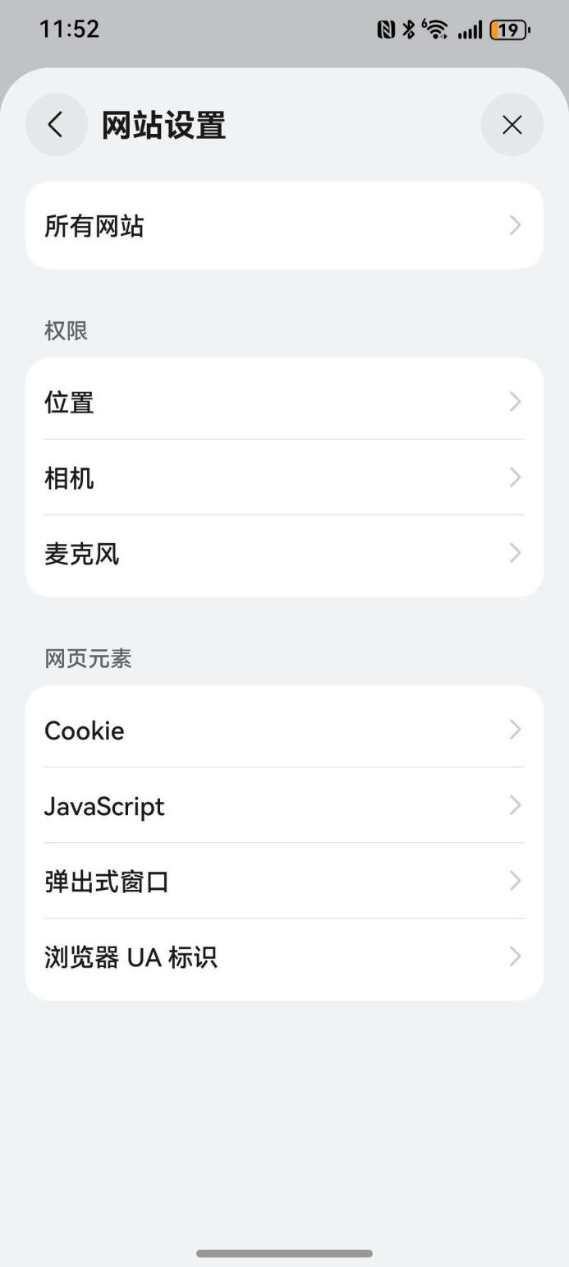The height and width of the screenshot is (1267, 569).
Task: Tap the chevron beside 弹出式窗口
Action: coord(515,881)
